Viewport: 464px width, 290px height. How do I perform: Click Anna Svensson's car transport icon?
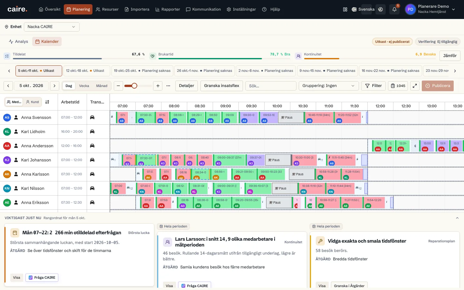pyautogui.click(x=92, y=117)
